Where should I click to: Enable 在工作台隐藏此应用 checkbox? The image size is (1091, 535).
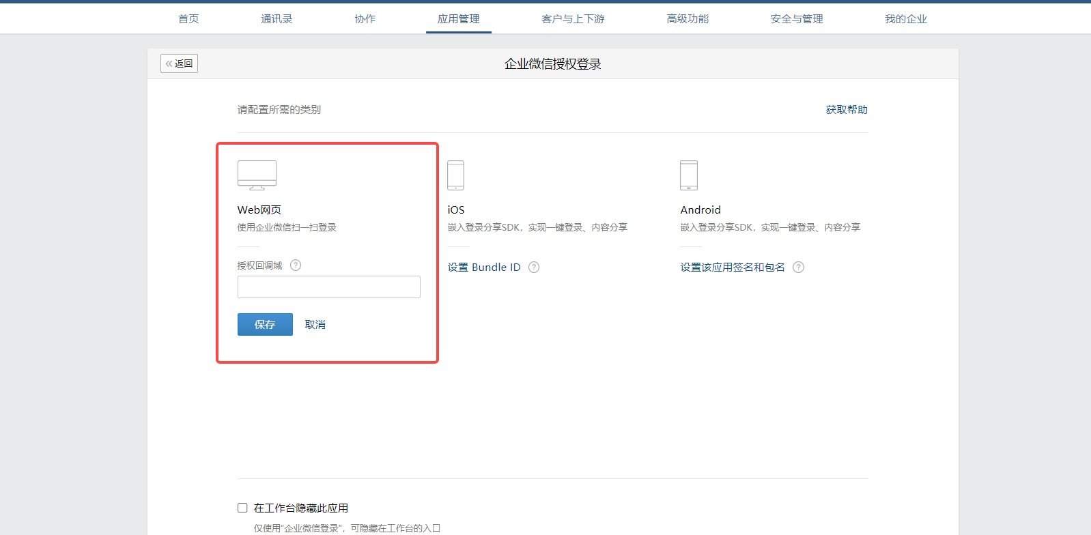[x=242, y=508]
